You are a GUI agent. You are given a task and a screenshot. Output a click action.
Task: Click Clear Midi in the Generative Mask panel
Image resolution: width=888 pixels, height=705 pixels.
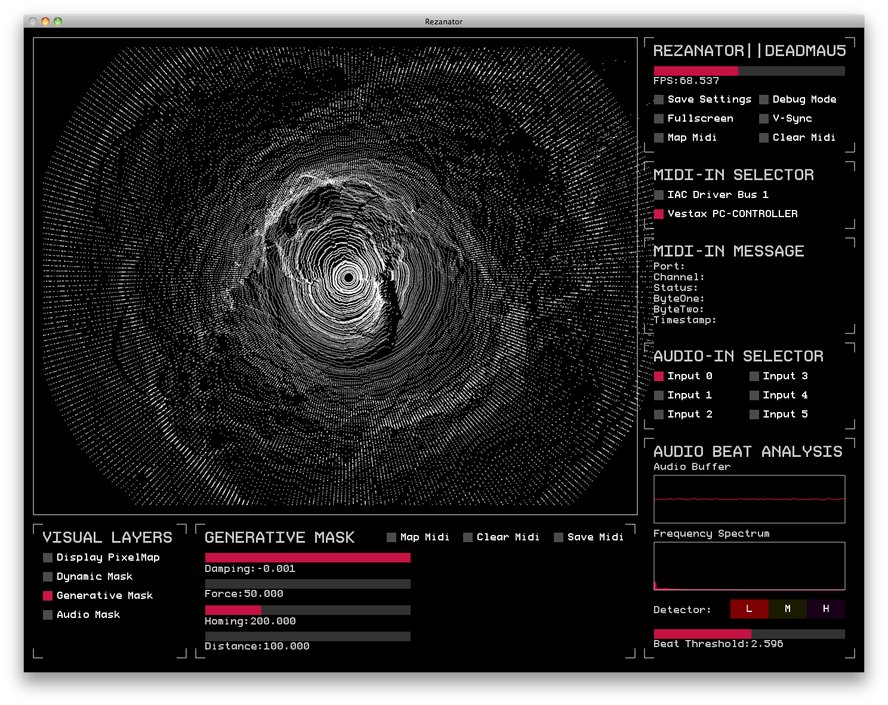(468, 537)
